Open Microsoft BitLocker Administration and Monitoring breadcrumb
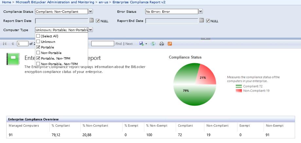 [x=55, y=2]
